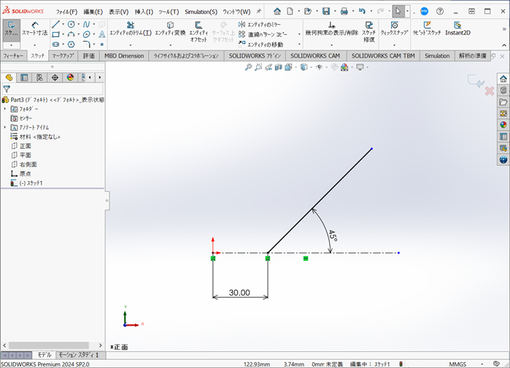Select the Arc sketch tool
Viewport: 510px width, 368px height.
(72, 34)
